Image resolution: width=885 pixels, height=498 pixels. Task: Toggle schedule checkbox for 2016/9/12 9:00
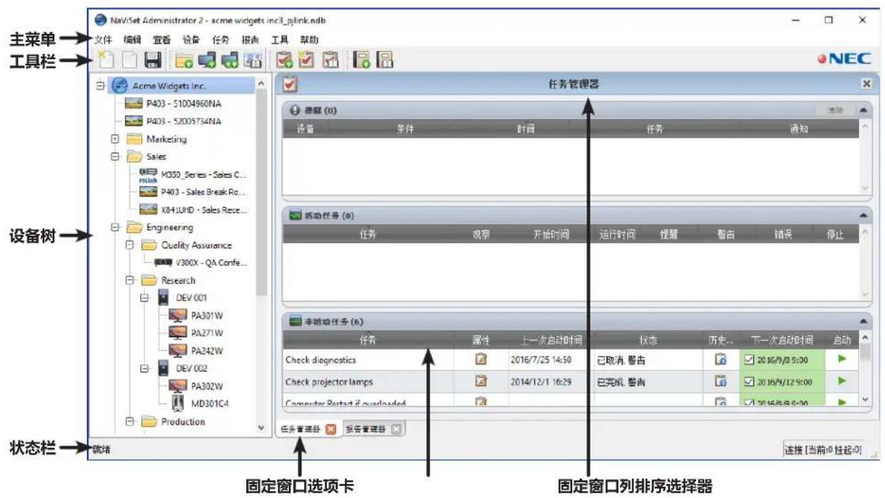coord(749,382)
